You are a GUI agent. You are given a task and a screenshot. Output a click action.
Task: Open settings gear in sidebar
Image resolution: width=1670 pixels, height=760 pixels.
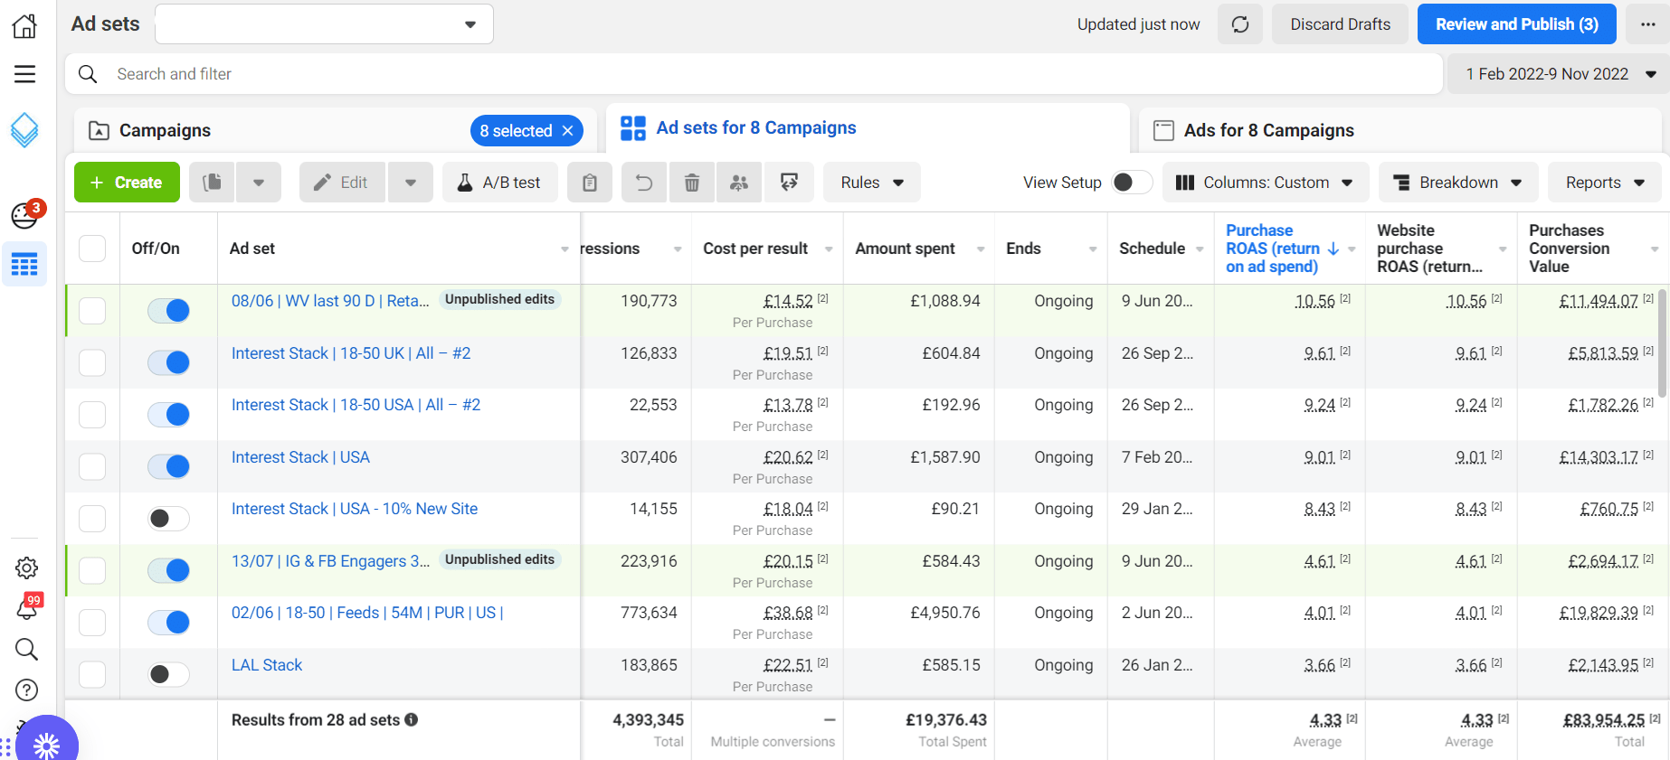click(x=26, y=568)
